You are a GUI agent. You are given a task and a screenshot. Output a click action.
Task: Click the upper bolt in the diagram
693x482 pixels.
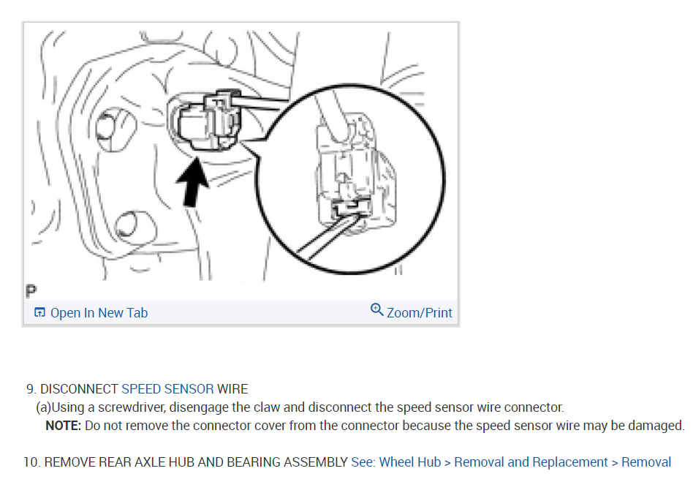coord(109,129)
